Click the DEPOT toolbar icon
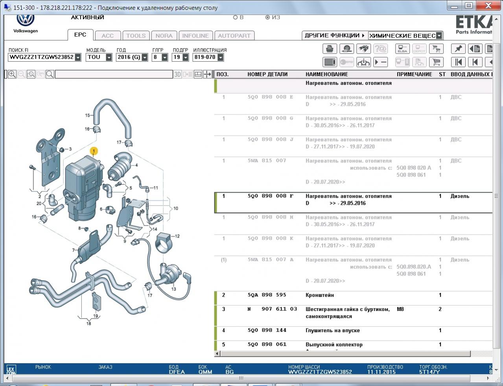This screenshot has width=503, height=386. tap(419, 49)
